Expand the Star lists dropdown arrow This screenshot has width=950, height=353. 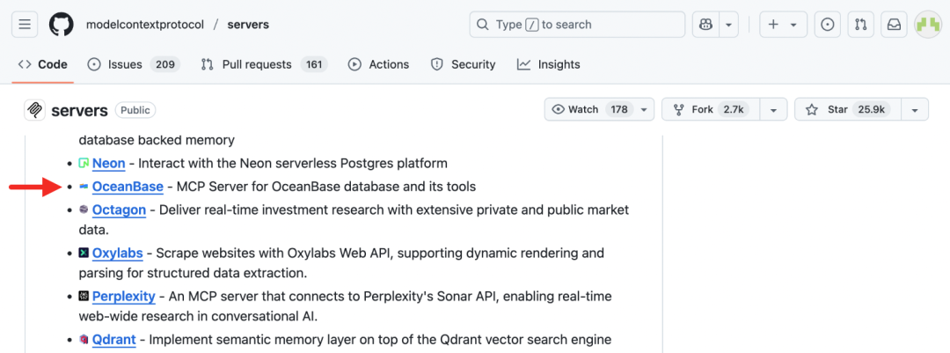tap(915, 110)
